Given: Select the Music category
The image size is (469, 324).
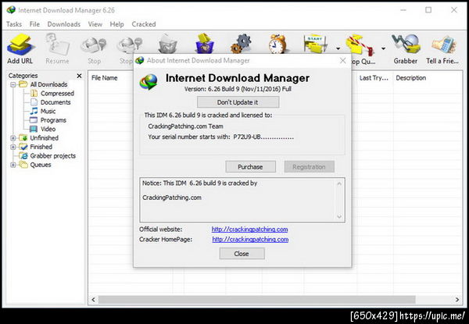Looking at the screenshot, I should tap(48, 112).
